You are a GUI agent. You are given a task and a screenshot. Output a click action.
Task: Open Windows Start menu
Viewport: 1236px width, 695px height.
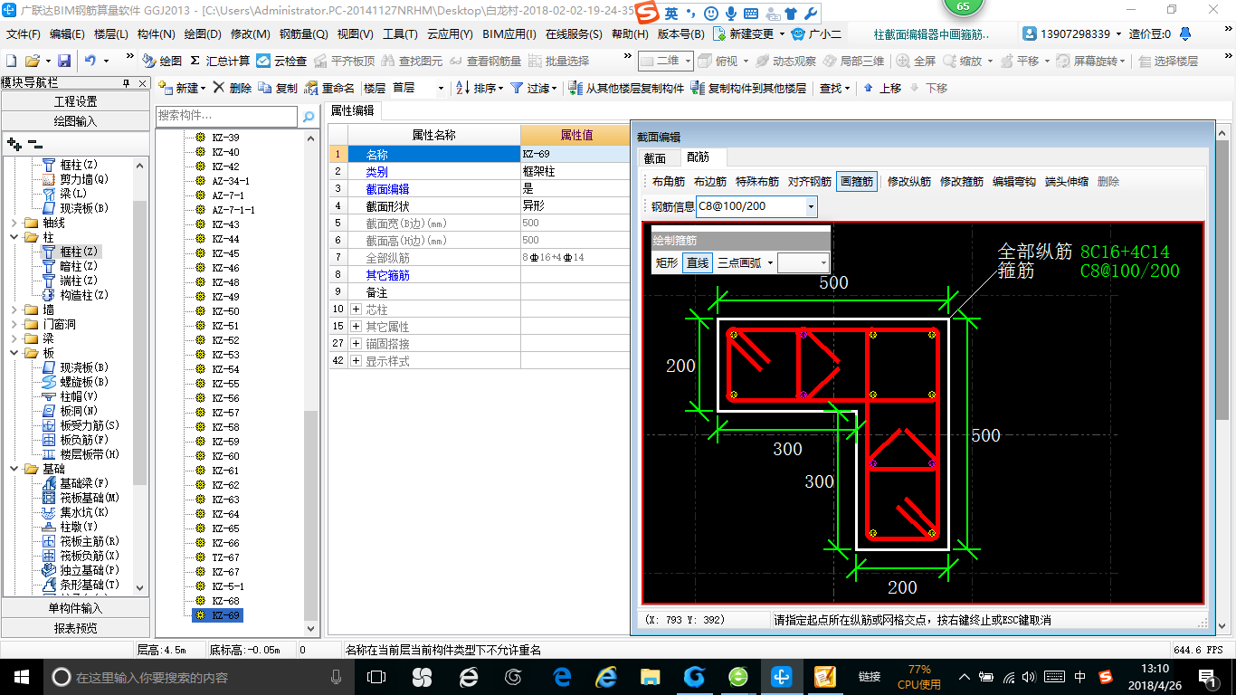coord(20,676)
